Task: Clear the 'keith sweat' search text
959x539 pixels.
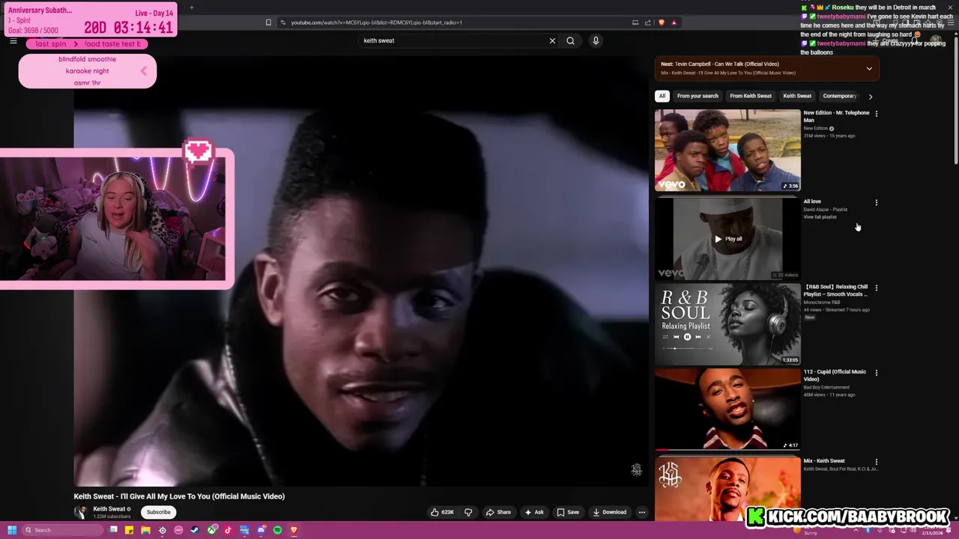Action: (552, 40)
